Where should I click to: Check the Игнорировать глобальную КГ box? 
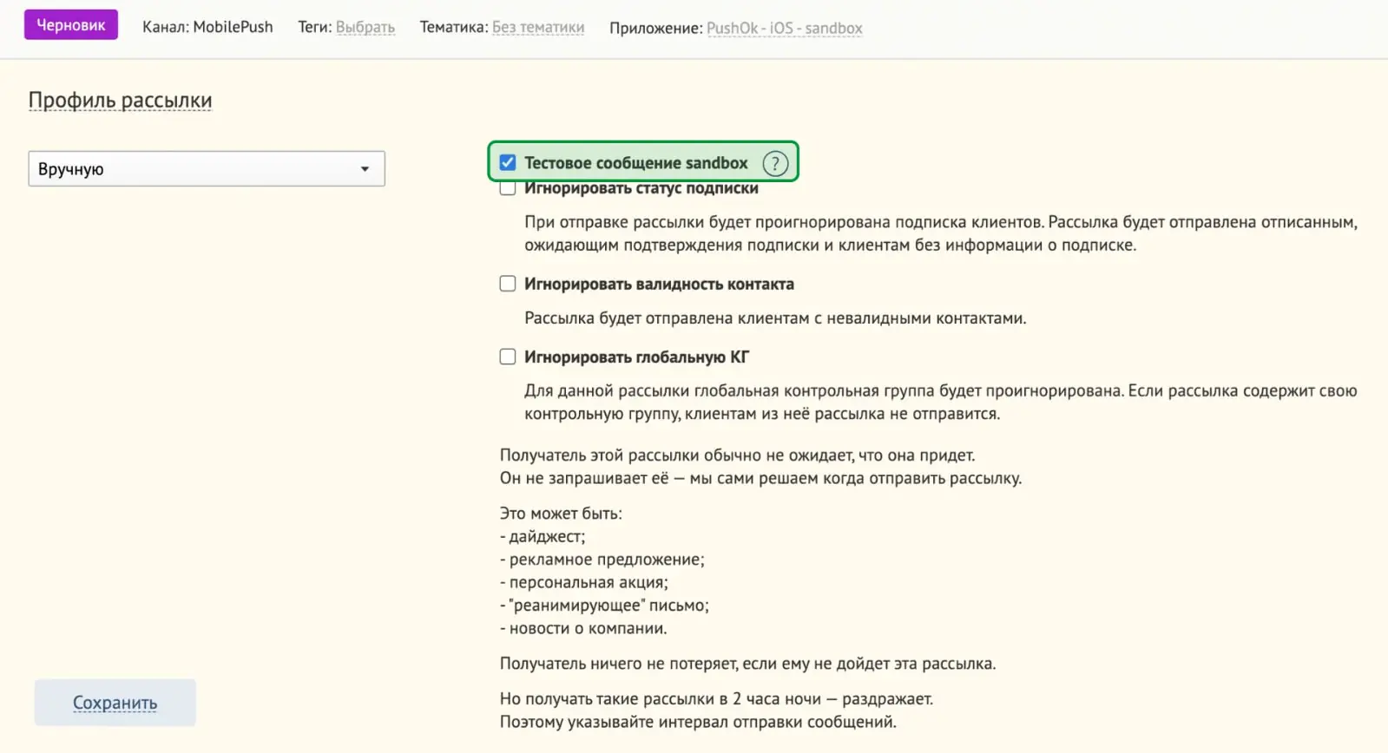click(508, 357)
